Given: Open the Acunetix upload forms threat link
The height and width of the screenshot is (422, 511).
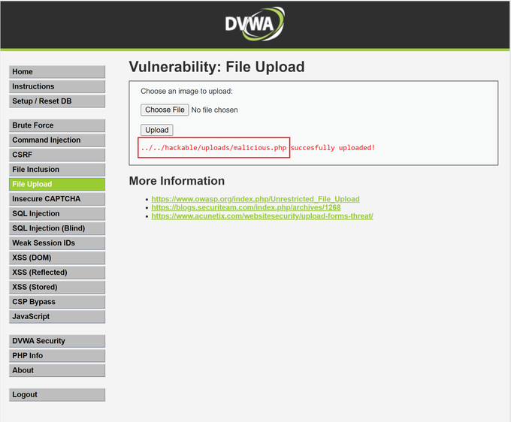Looking at the screenshot, I should (262, 216).
